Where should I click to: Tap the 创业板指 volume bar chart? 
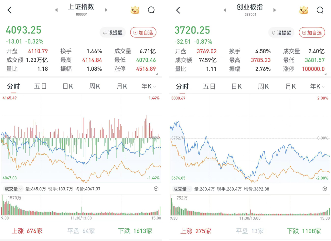click(x=249, y=207)
